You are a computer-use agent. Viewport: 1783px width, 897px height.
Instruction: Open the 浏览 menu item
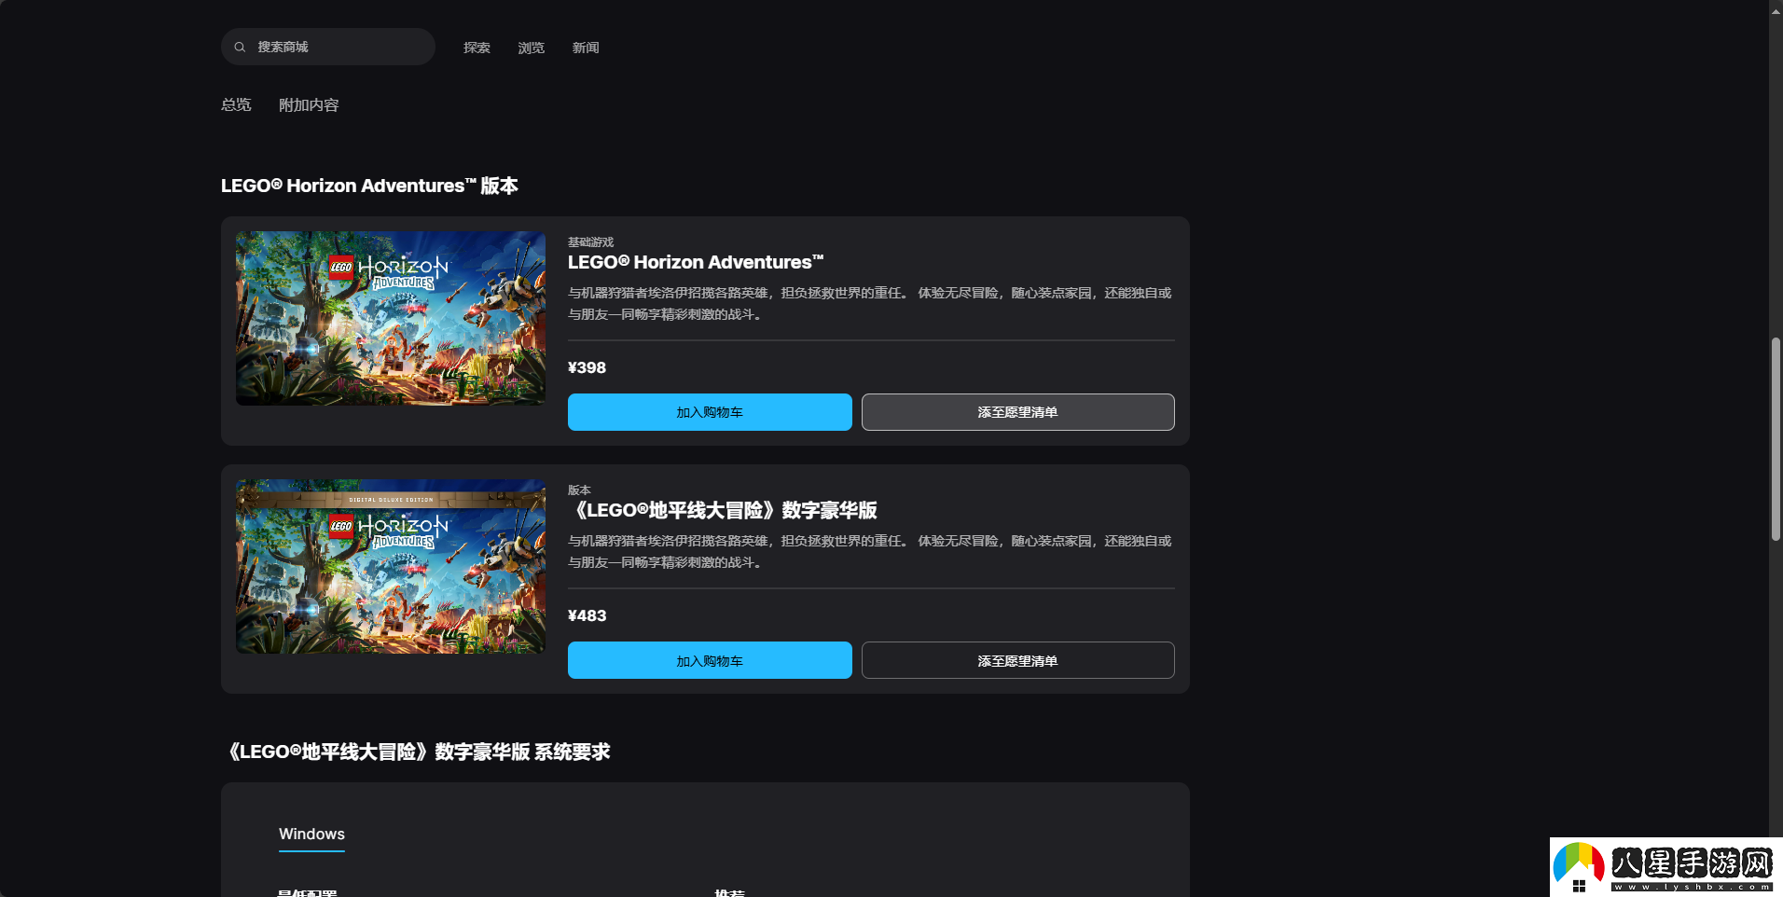531,48
